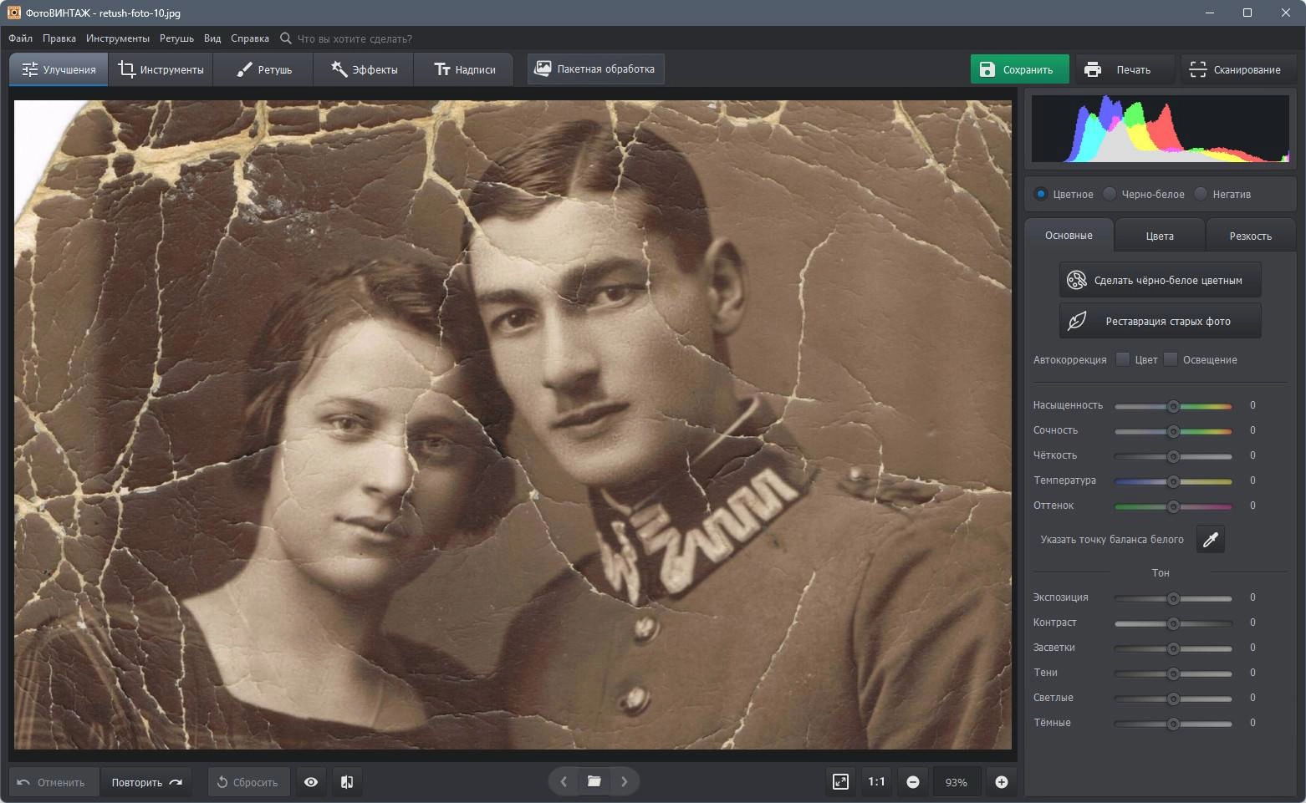
Task: Switch to the Улучшения tab
Action: [59, 69]
